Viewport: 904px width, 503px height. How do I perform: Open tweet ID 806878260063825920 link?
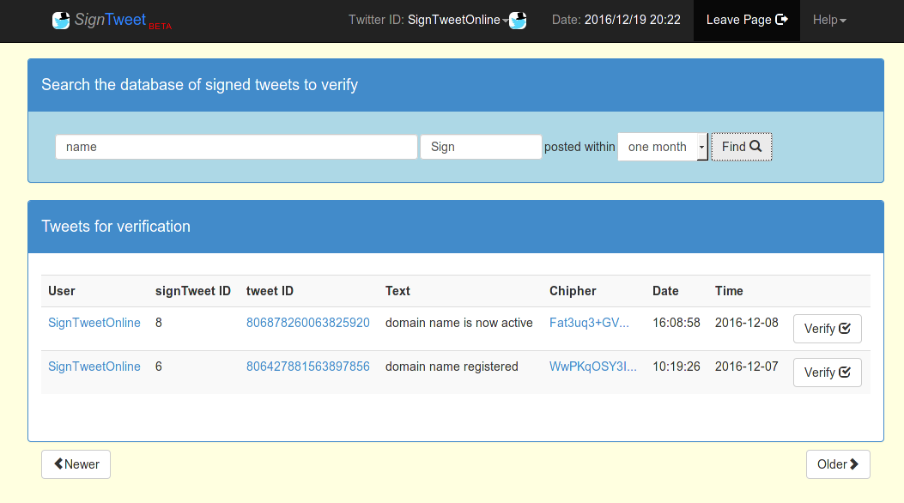click(x=308, y=323)
